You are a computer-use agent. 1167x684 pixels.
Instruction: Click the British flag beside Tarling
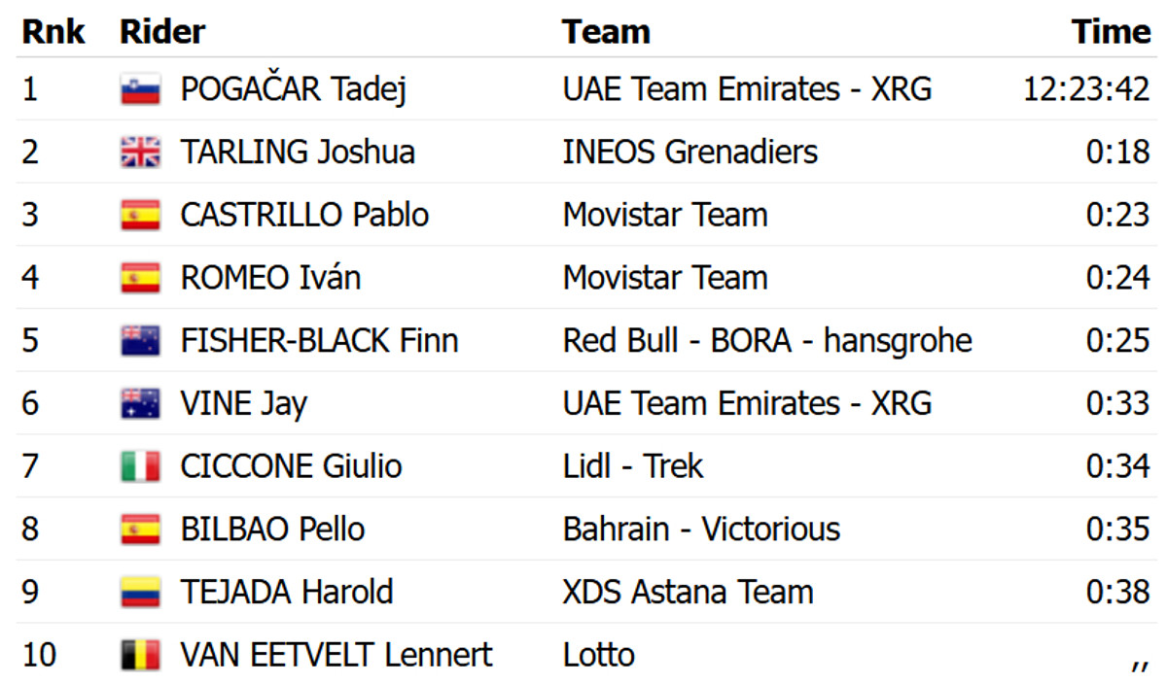pos(140,153)
